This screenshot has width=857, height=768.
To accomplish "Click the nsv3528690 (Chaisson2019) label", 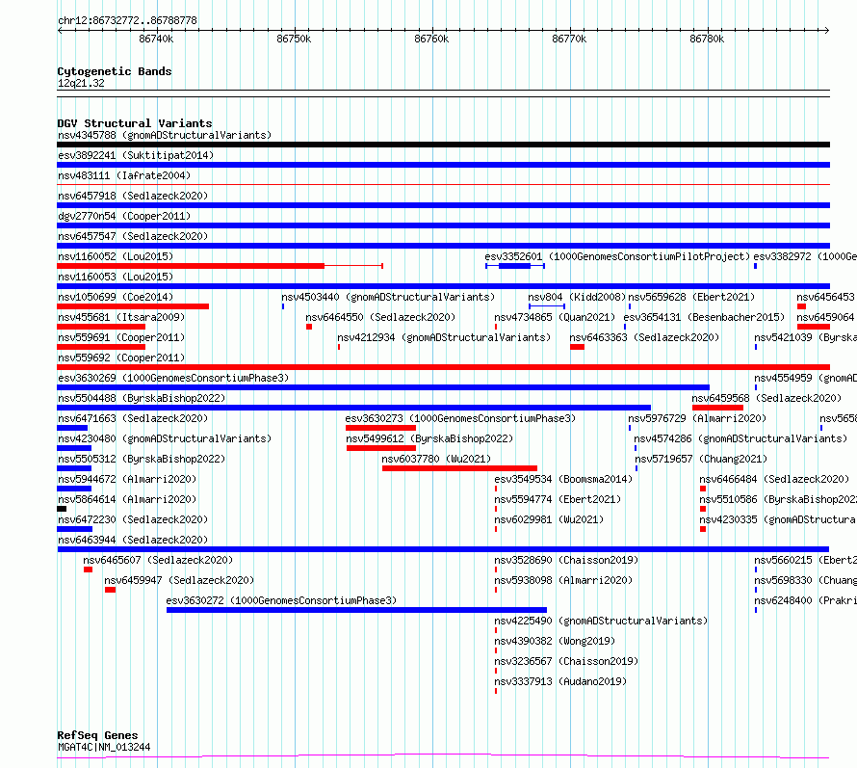I will tap(566, 560).
